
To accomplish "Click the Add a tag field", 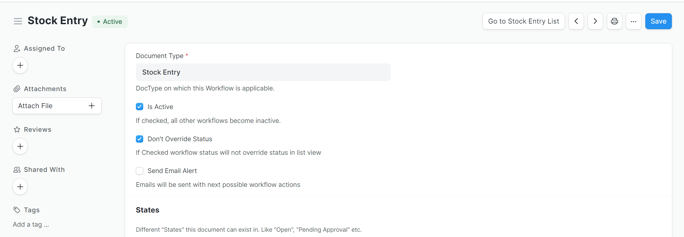I will [x=31, y=224].
